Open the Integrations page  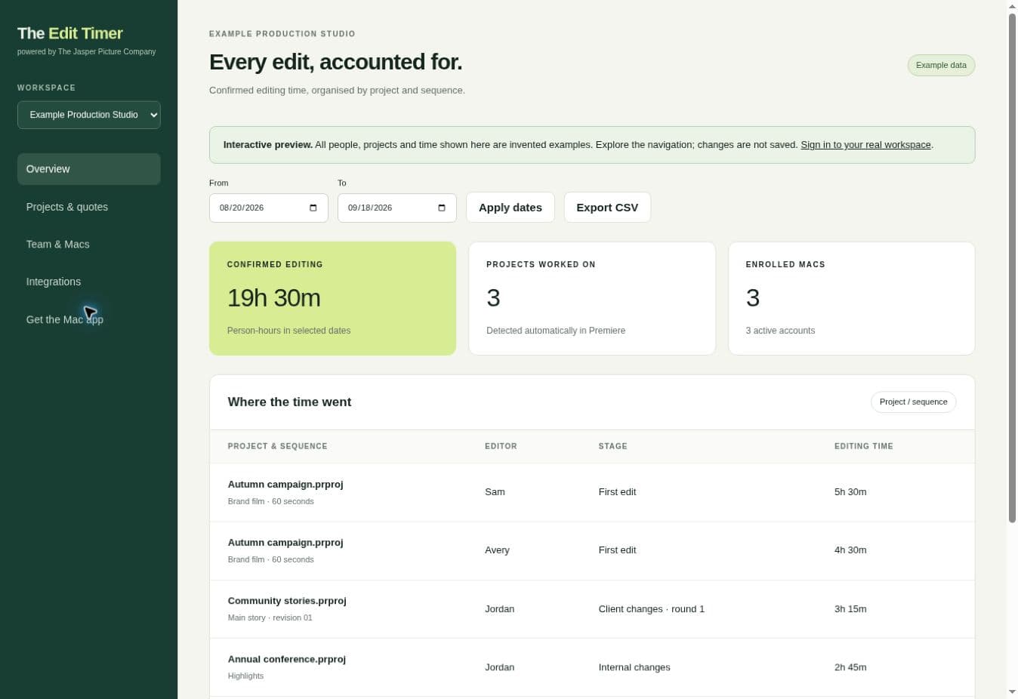[89, 282]
